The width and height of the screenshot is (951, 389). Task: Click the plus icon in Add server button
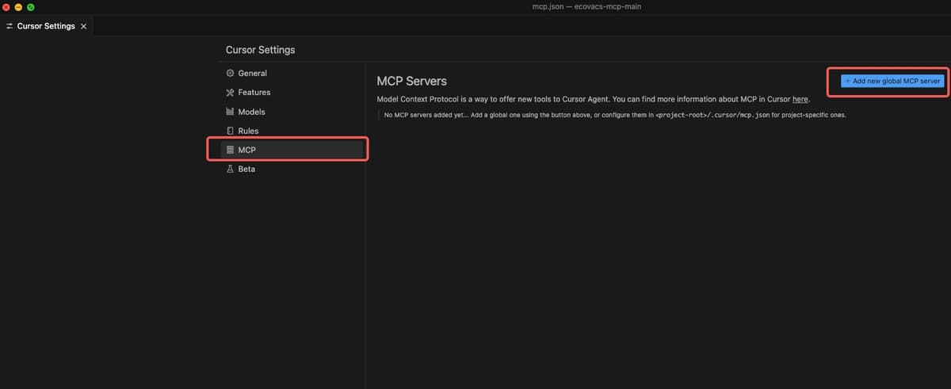(x=848, y=81)
